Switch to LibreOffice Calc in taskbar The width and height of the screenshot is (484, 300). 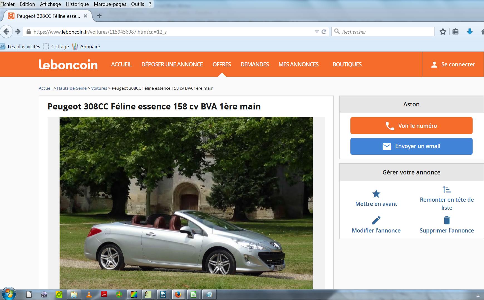click(193, 294)
